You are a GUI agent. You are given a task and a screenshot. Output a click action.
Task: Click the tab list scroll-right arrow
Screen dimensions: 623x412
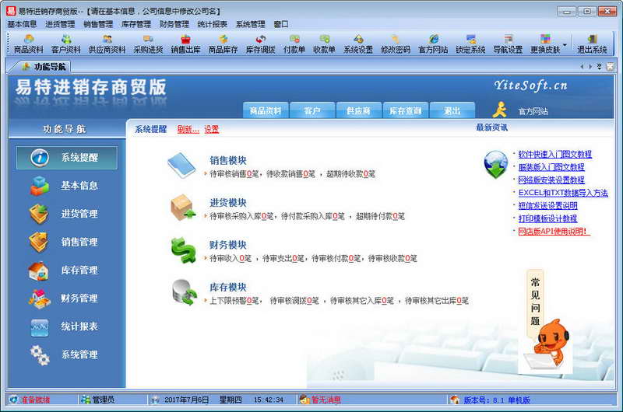[591, 67]
